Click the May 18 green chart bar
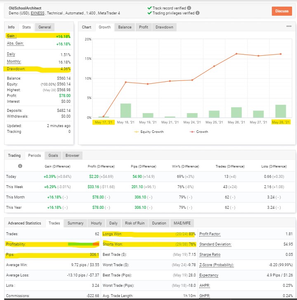The height and width of the screenshot is (300, 297). (x=126, y=111)
